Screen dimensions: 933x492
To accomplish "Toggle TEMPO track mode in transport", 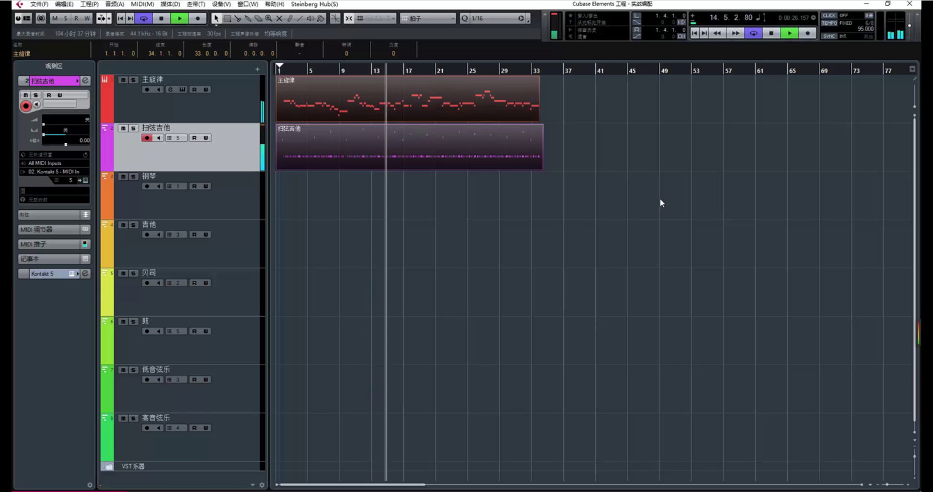I will point(829,23).
